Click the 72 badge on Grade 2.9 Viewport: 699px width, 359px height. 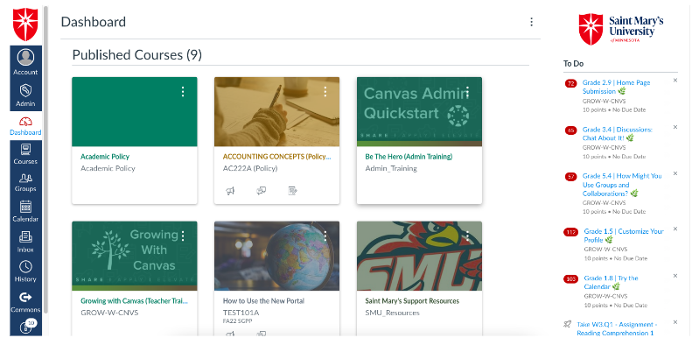pyautogui.click(x=570, y=83)
